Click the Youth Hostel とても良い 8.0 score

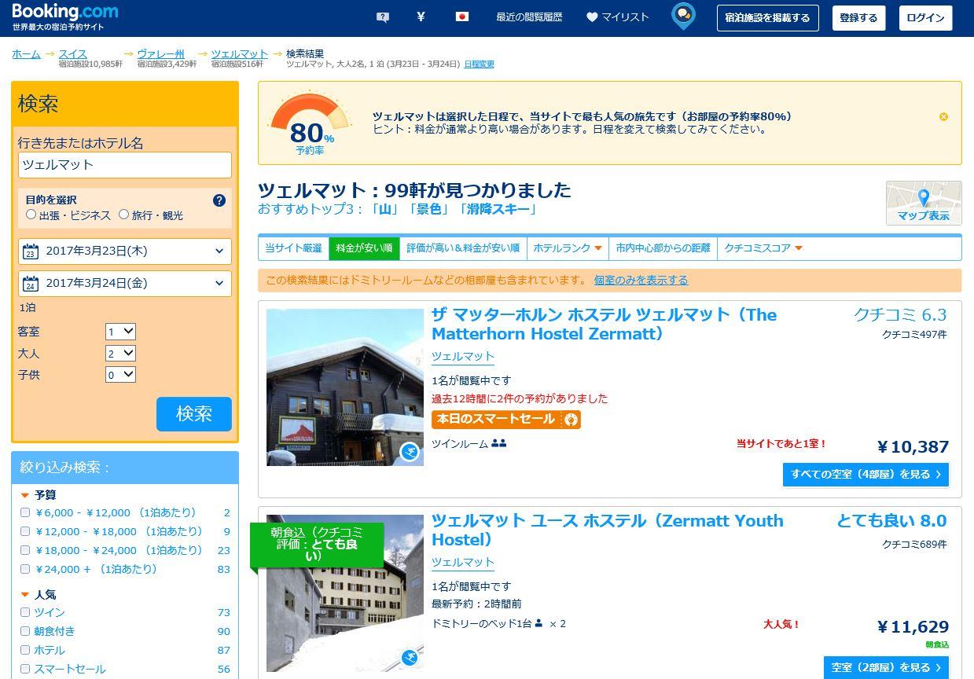pyautogui.click(x=891, y=521)
